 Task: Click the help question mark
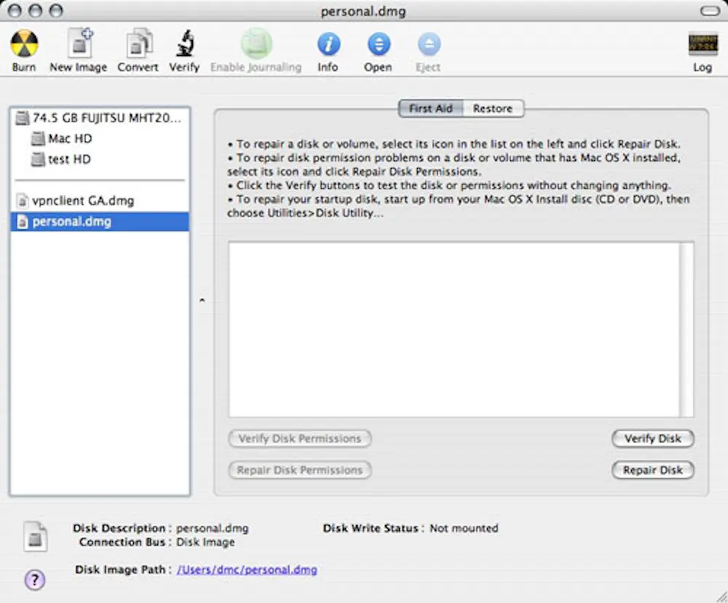pyautogui.click(x=34, y=580)
